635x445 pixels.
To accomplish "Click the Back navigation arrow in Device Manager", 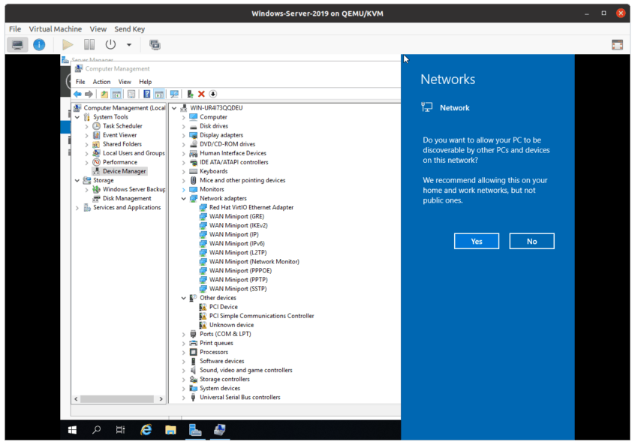I will click(x=77, y=94).
